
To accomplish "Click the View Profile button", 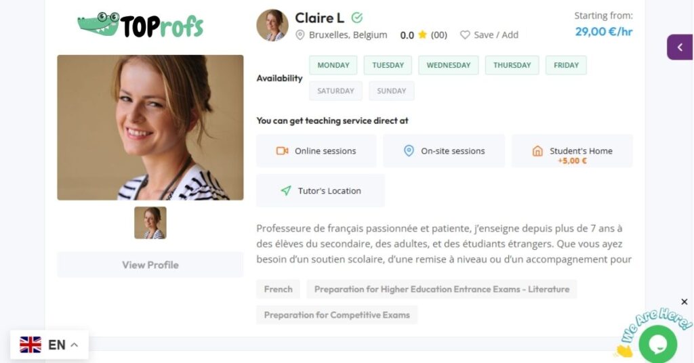I will (150, 265).
